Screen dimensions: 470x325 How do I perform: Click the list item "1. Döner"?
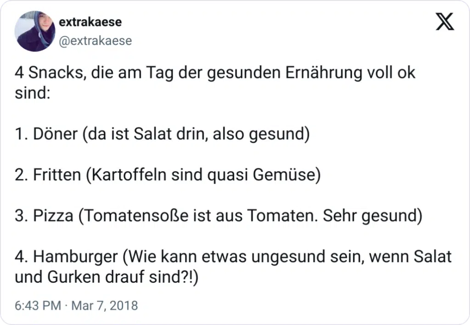coord(46,134)
